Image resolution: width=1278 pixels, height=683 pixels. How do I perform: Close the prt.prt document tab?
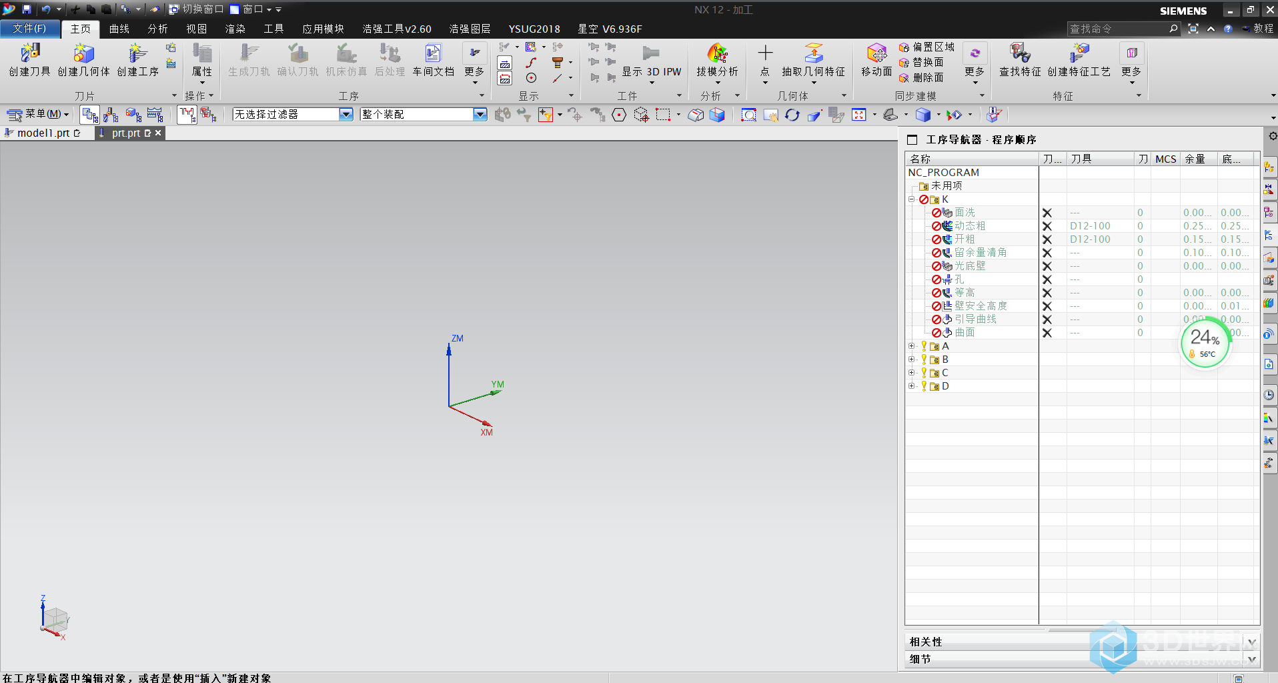coord(158,133)
